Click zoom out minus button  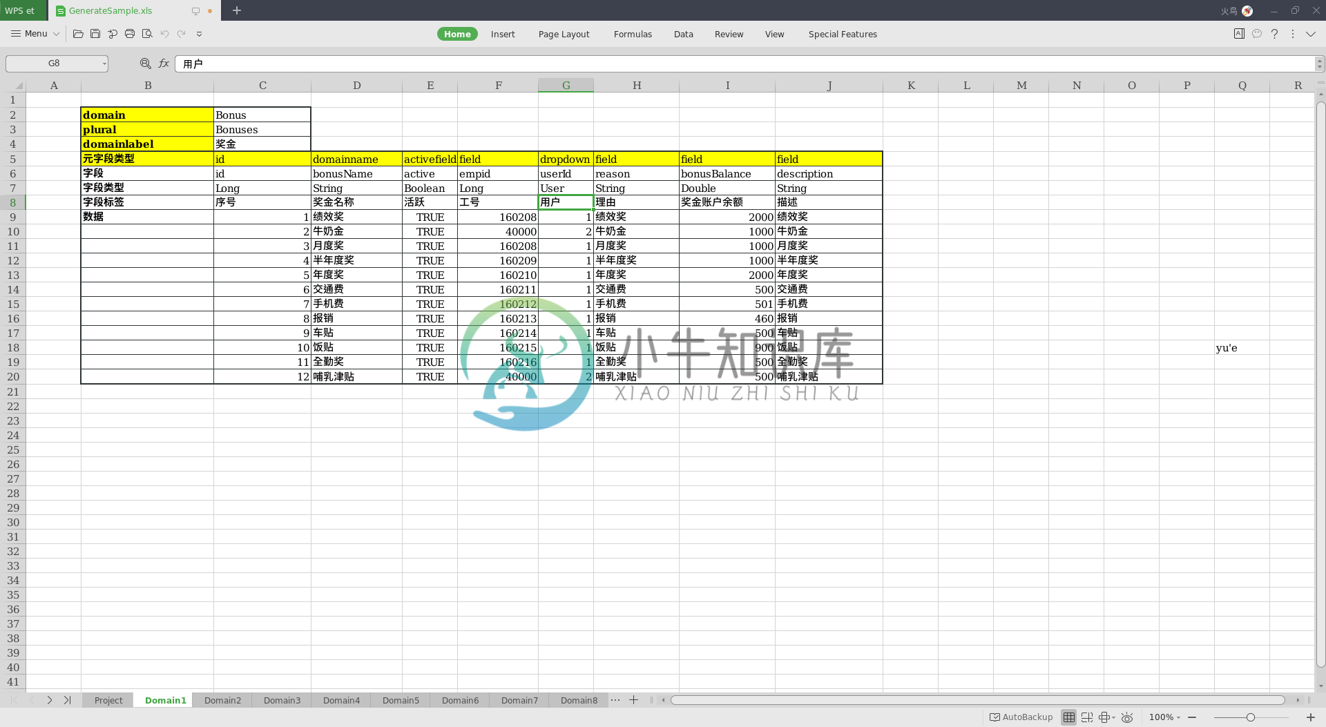coord(1192,717)
